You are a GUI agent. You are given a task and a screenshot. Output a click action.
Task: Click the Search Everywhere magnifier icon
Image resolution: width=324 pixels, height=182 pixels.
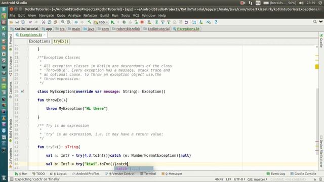315,22
